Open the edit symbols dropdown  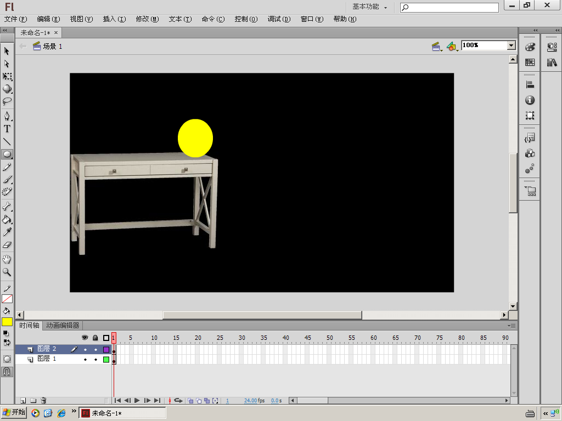[452, 47]
